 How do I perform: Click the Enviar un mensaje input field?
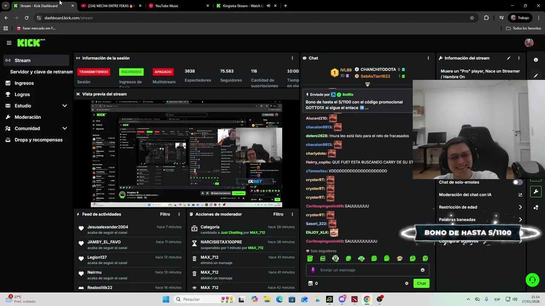(367, 270)
